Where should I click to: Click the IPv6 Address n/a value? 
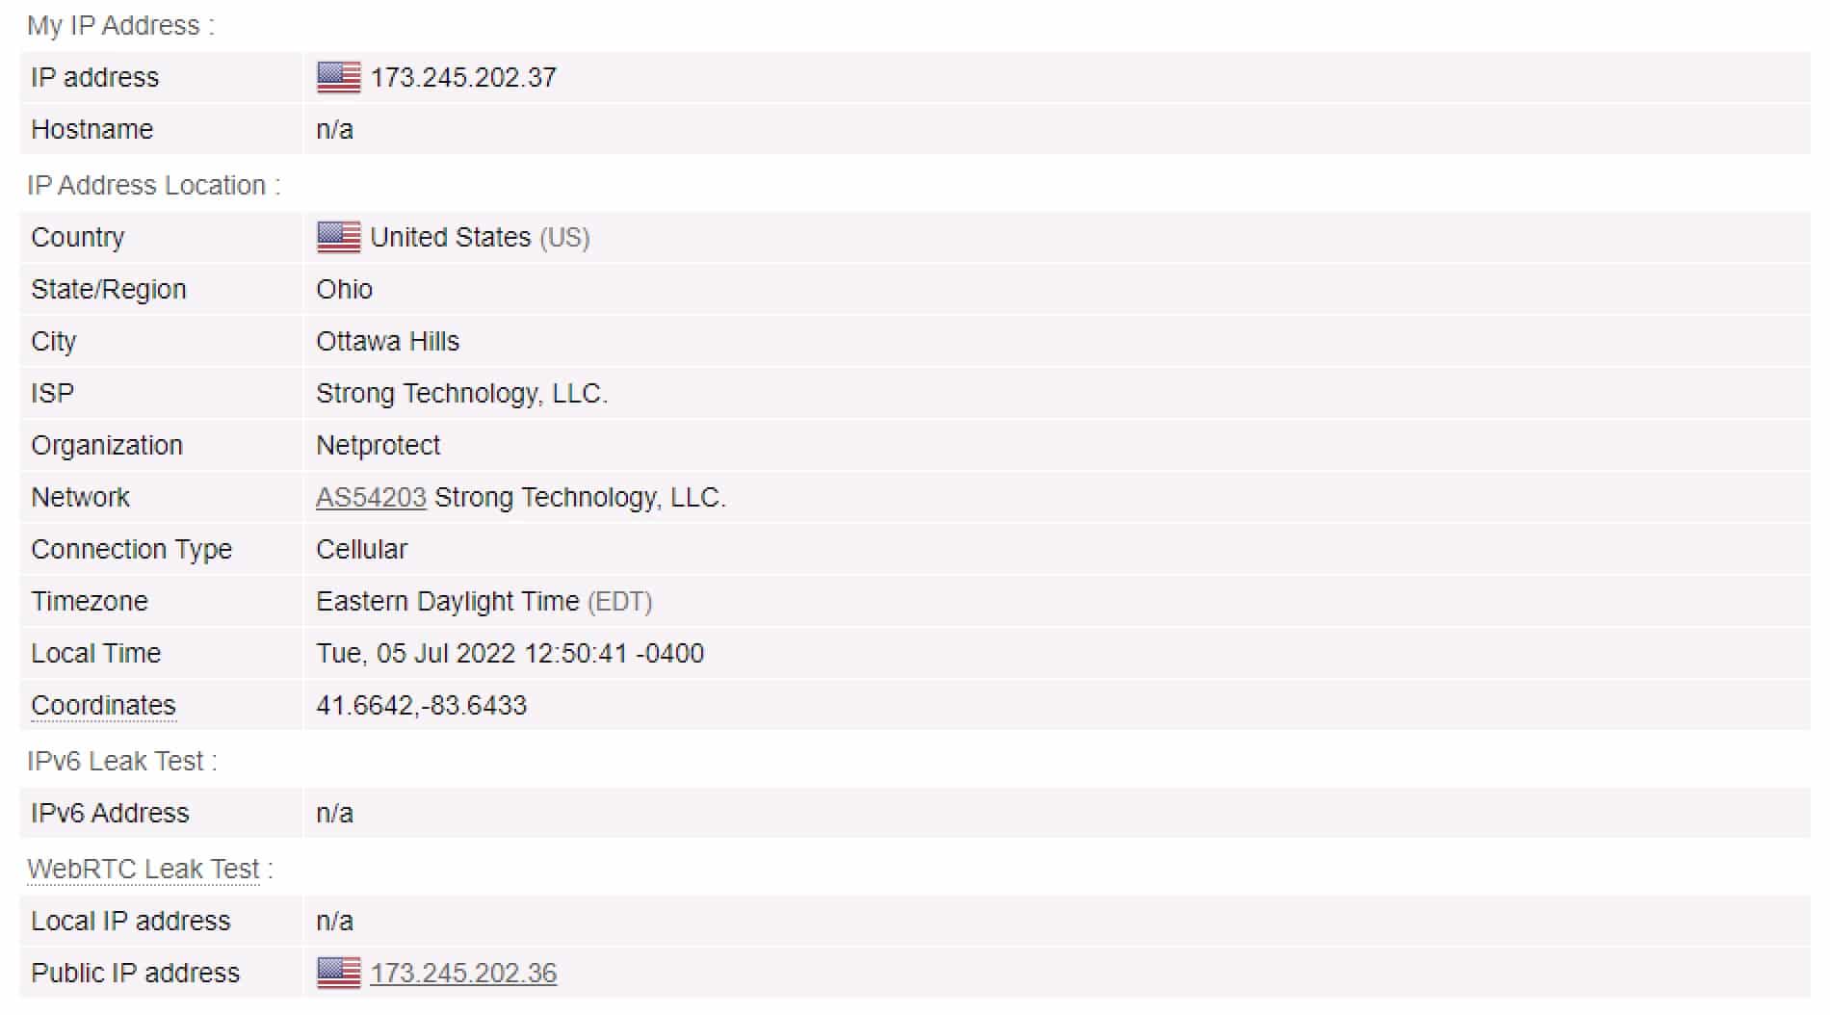pyautogui.click(x=334, y=813)
